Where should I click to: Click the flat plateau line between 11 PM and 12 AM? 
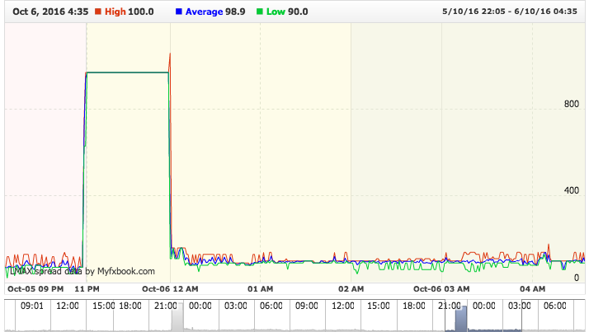coord(127,72)
